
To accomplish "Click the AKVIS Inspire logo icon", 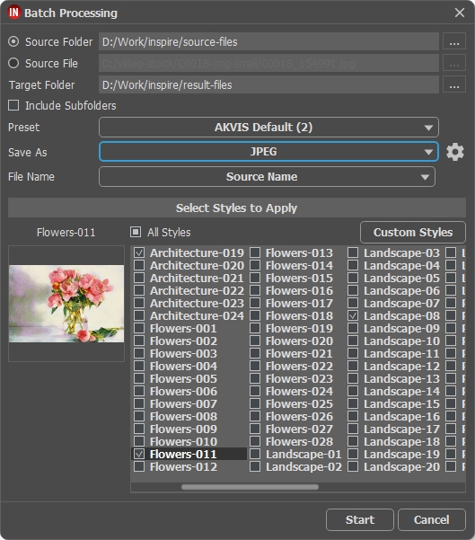I will coord(13,13).
